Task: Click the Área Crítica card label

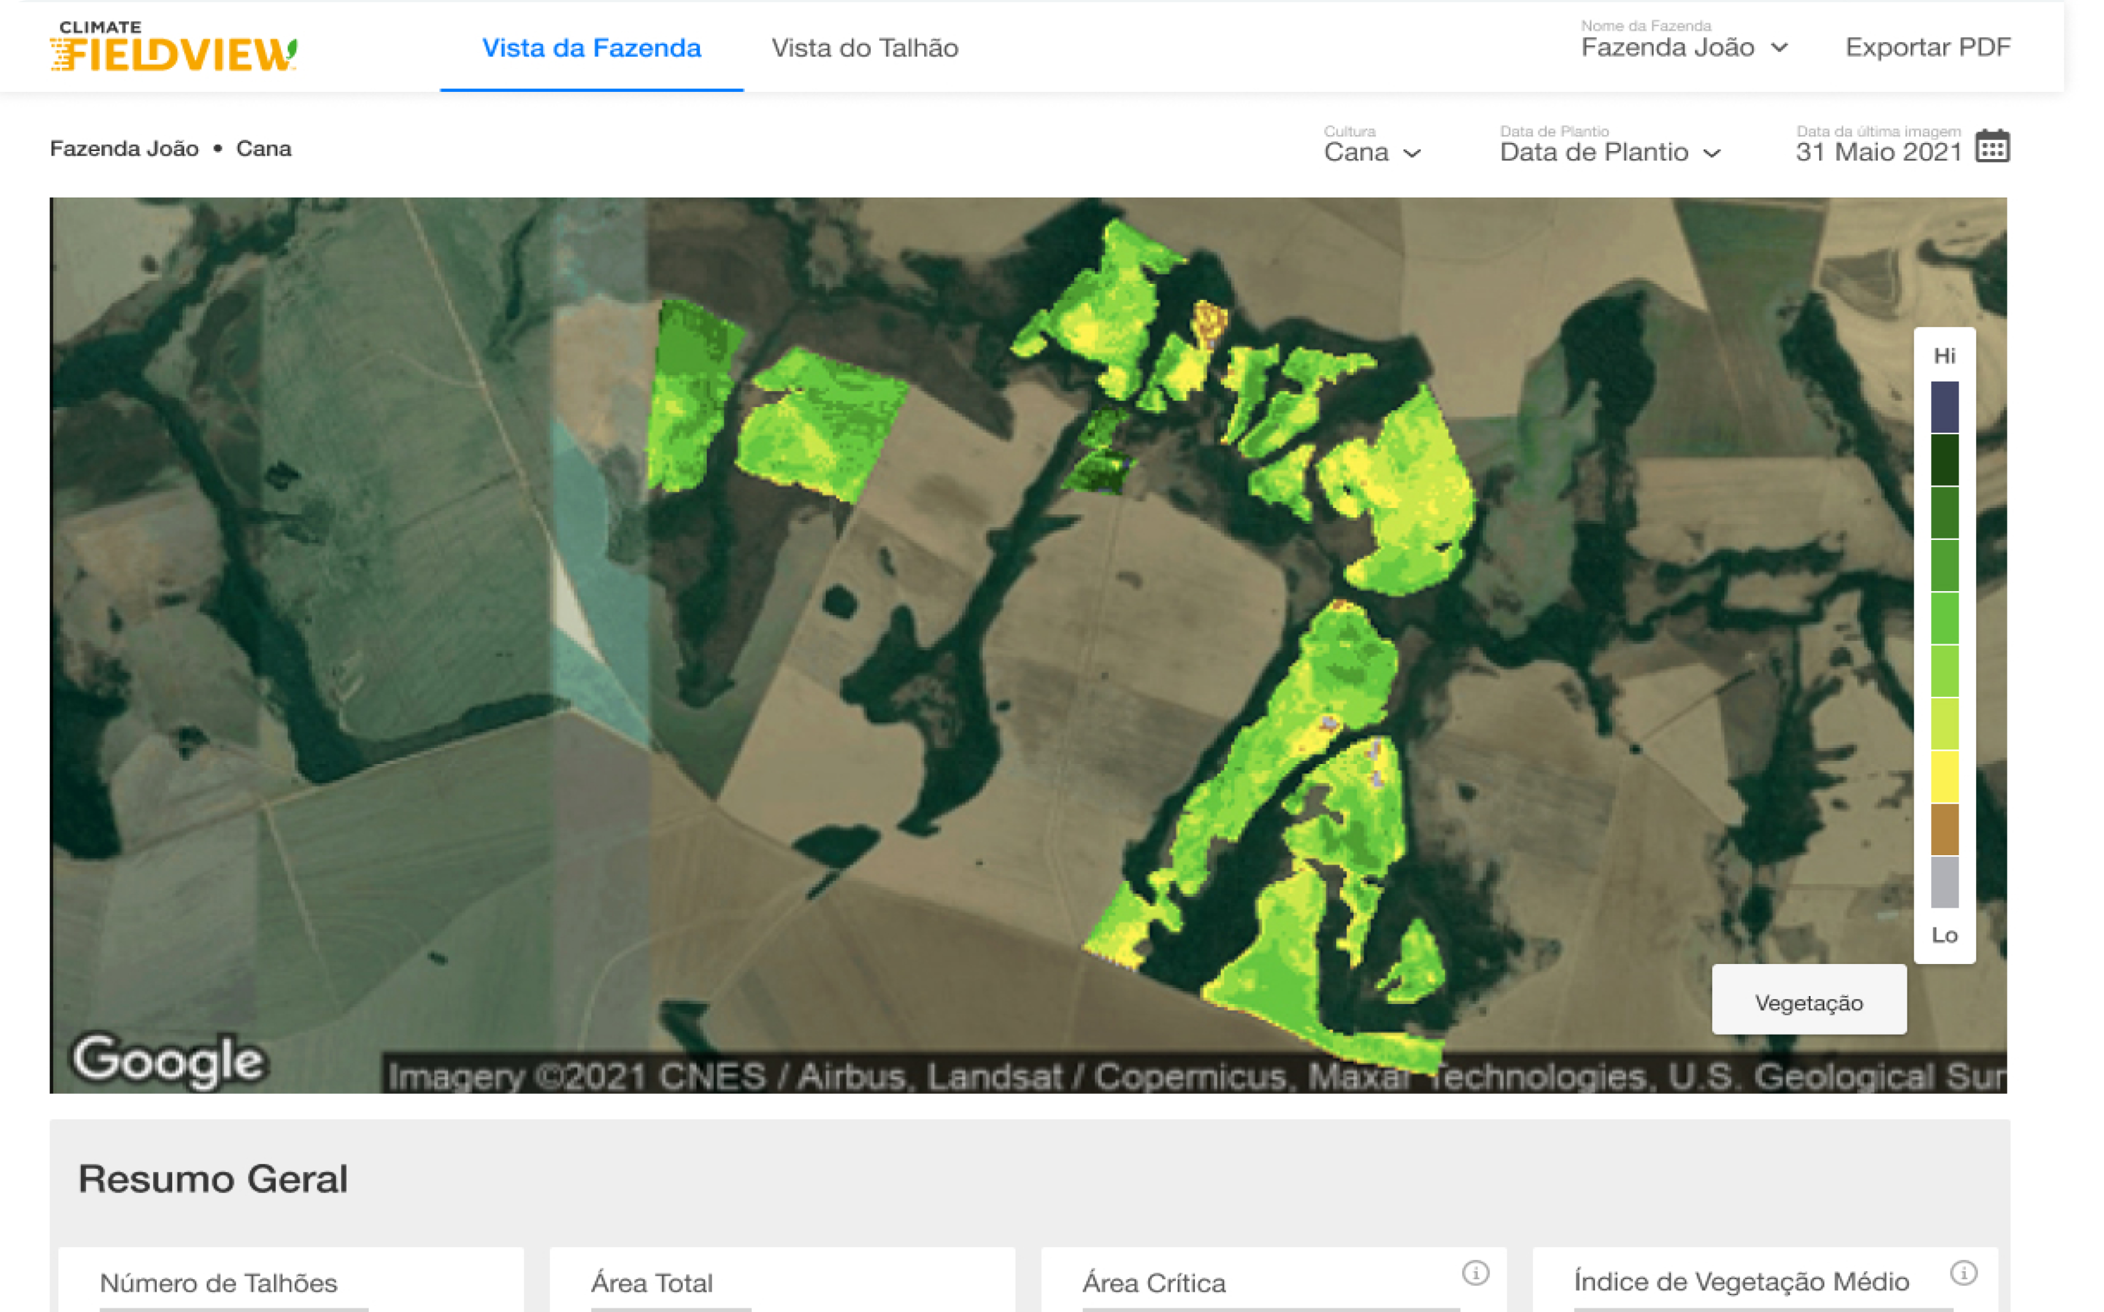Action: pyautogui.click(x=1153, y=1283)
